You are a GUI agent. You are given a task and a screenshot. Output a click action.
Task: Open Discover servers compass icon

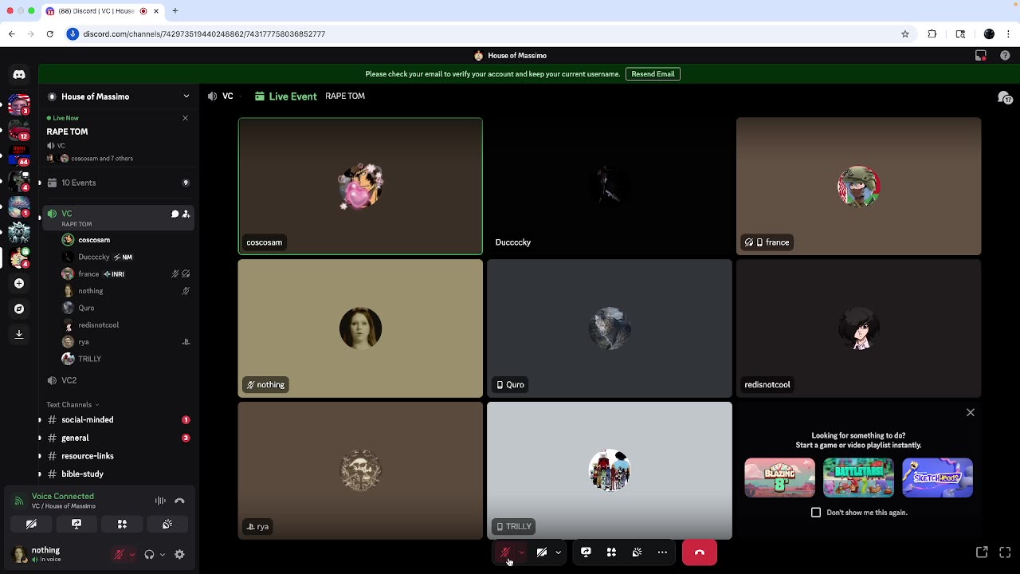click(x=19, y=309)
